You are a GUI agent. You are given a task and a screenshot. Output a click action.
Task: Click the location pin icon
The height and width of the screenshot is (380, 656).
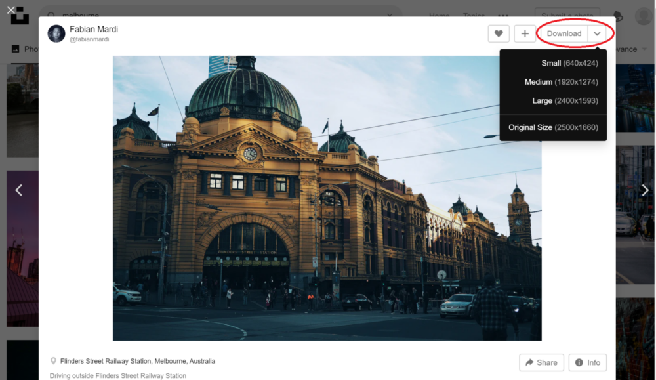53,361
